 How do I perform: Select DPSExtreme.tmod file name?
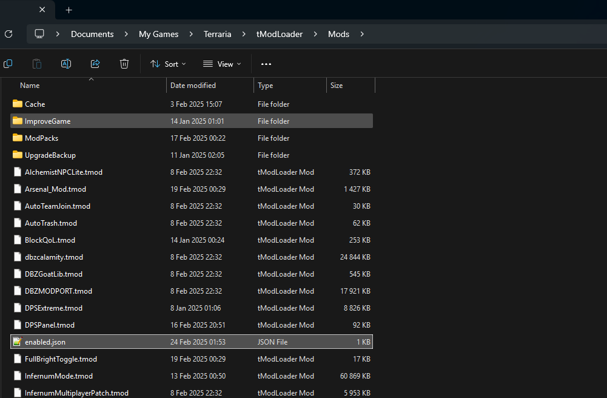coord(53,308)
